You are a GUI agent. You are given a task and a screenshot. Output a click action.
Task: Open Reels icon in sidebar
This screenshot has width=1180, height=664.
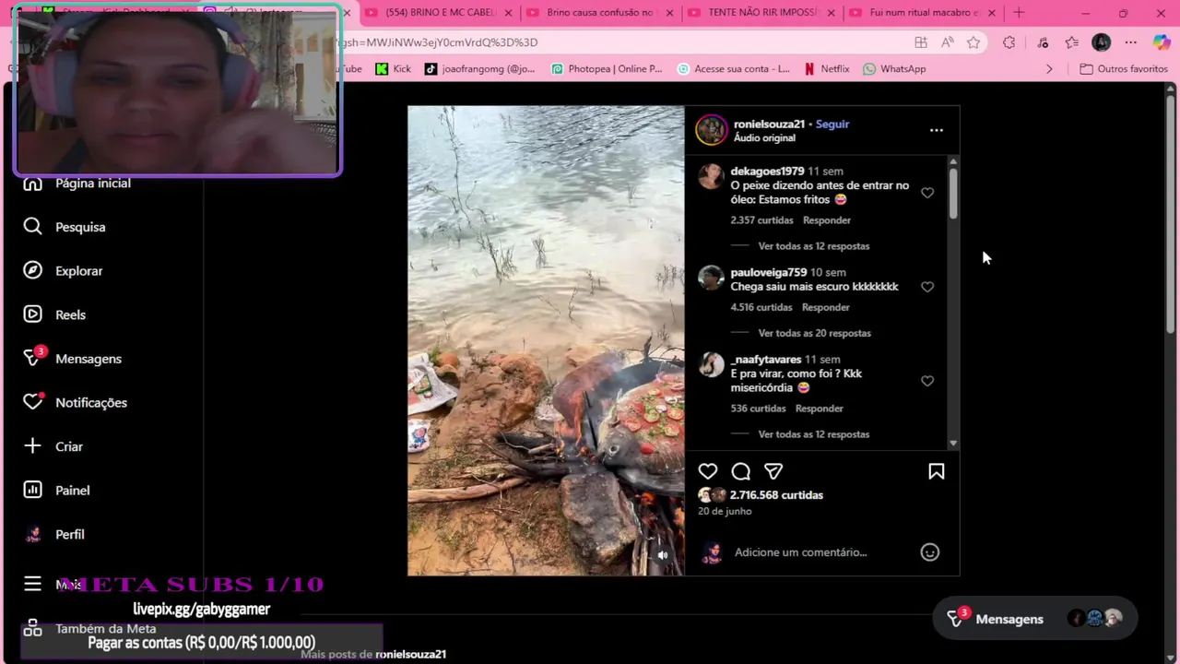click(x=32, y=314)
